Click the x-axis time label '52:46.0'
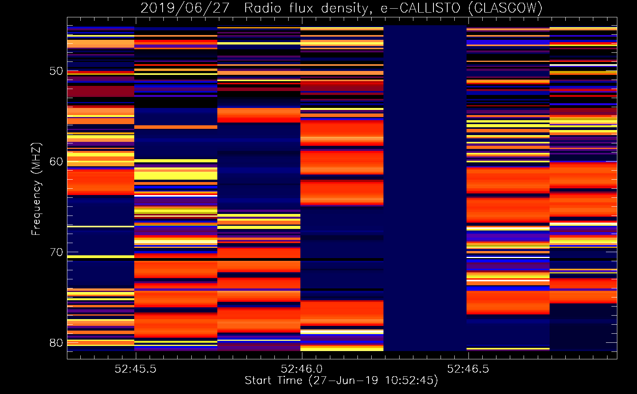The height and width of the screenshot is (394, 637). click(302, 369)
